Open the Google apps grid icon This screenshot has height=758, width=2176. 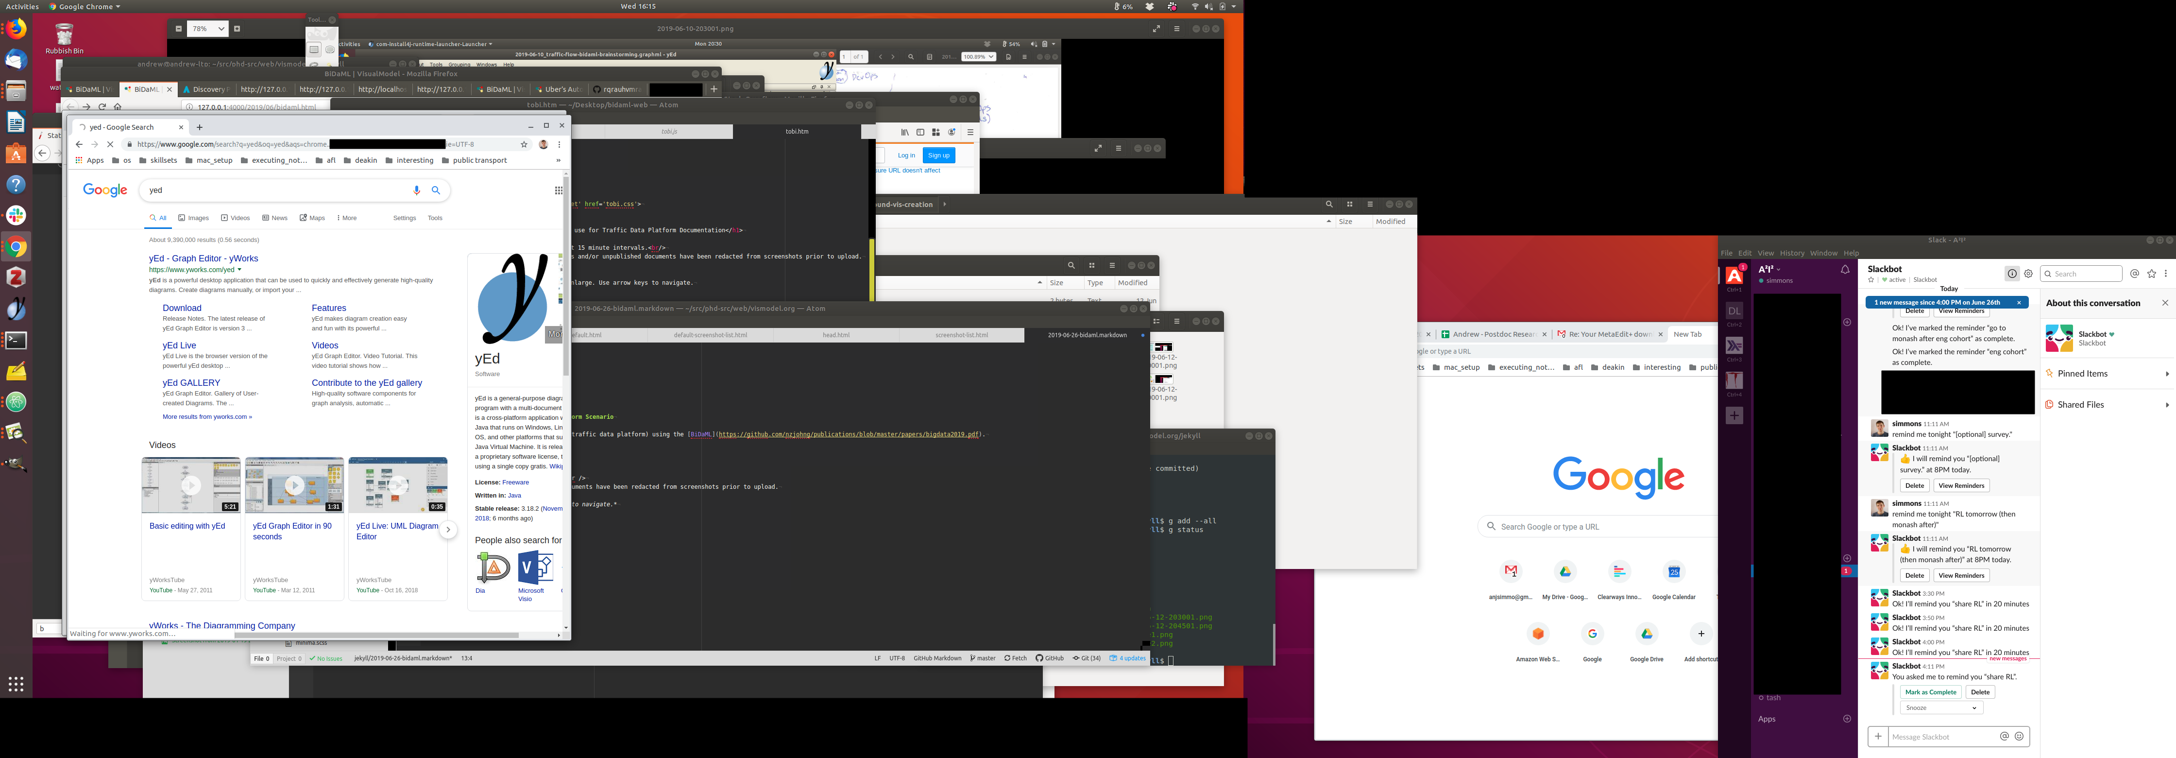point(559,190)
